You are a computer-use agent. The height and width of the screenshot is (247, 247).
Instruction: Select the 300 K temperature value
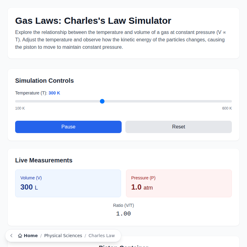(x=54, y=93)
